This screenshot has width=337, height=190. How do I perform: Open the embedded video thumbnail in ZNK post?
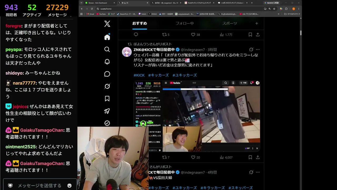point(197,116)
